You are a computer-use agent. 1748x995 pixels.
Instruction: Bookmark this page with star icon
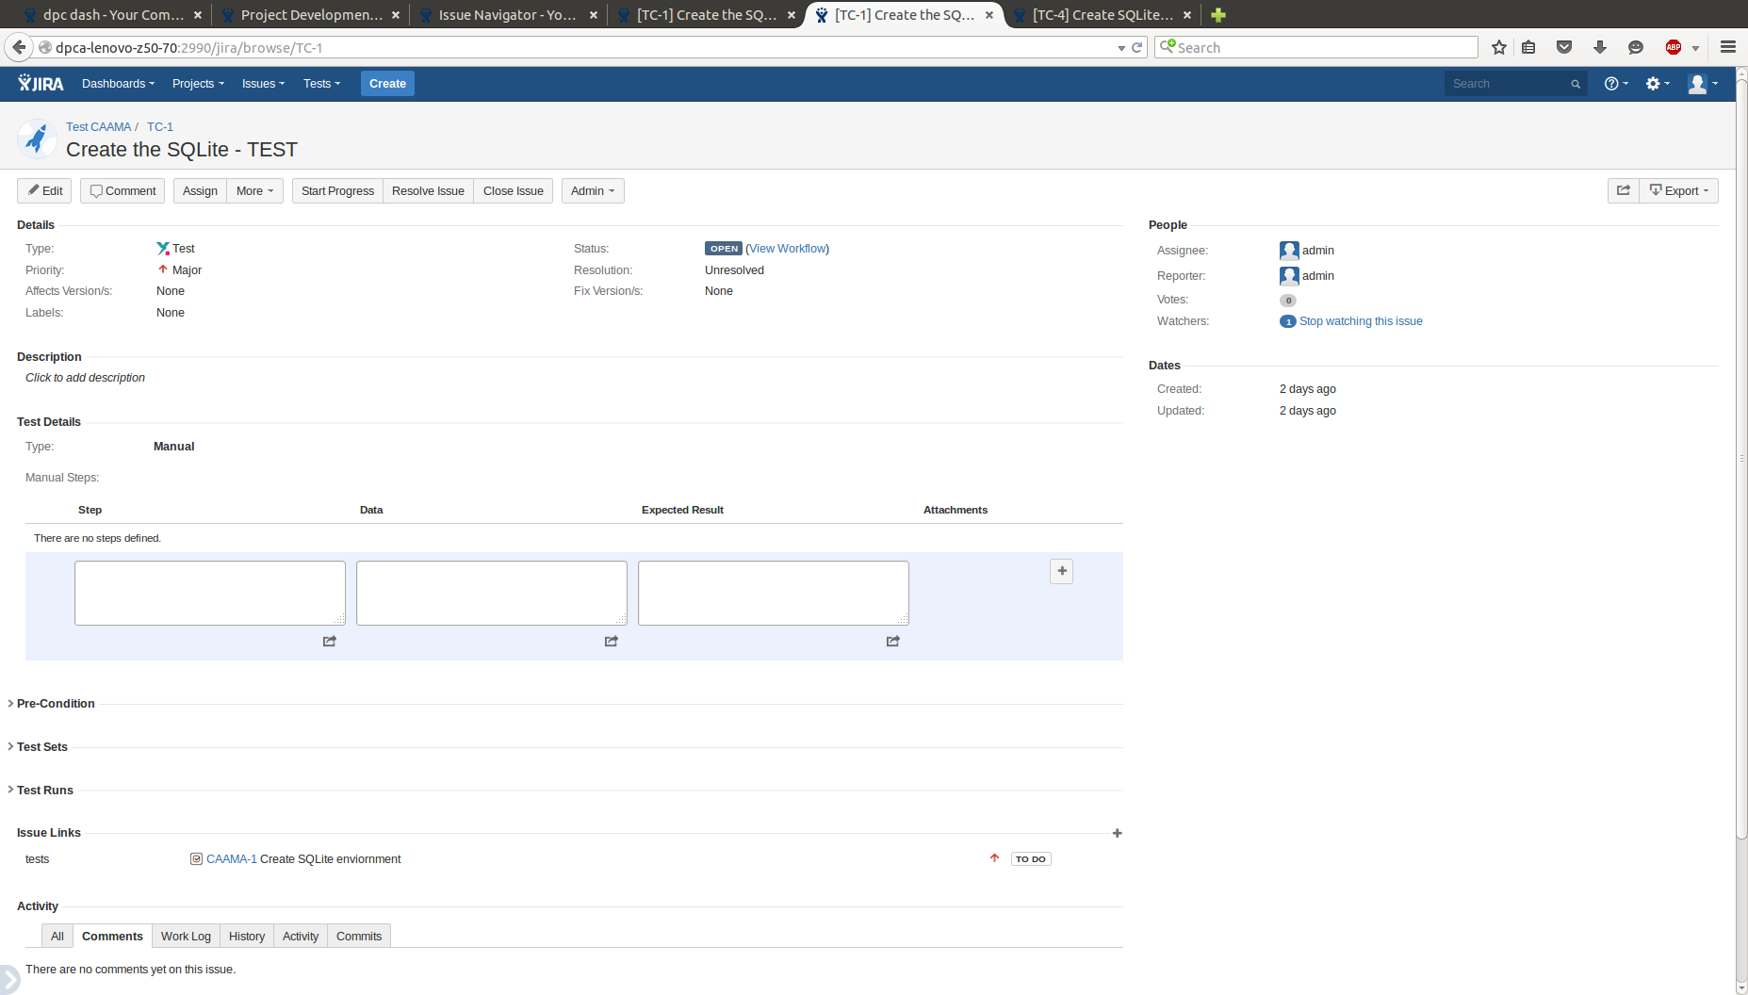pyautogui.click(x=1499, y=47)
